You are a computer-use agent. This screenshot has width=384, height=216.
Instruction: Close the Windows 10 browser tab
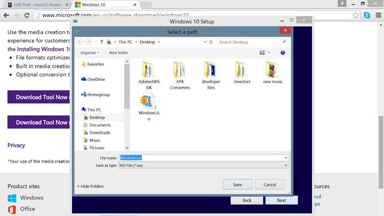[134, 4]
